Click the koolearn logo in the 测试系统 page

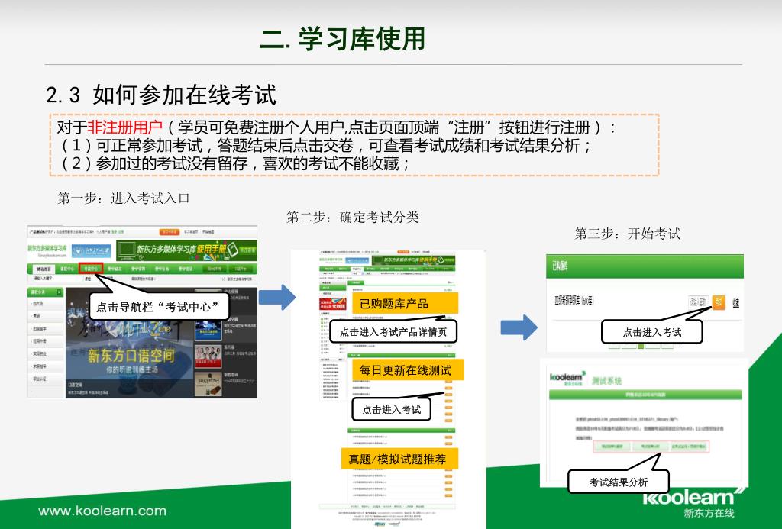(567, 379)
